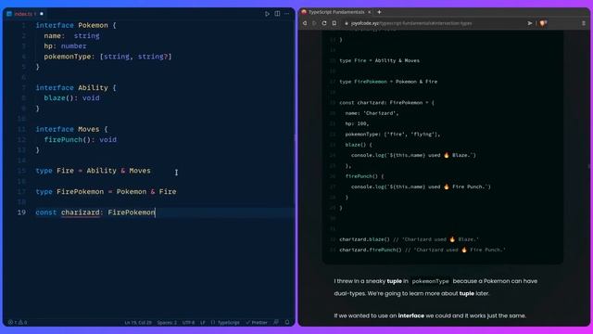Change file encoding UTF-8
Viewport: 593px width, 334px height.
click(188, 323)
